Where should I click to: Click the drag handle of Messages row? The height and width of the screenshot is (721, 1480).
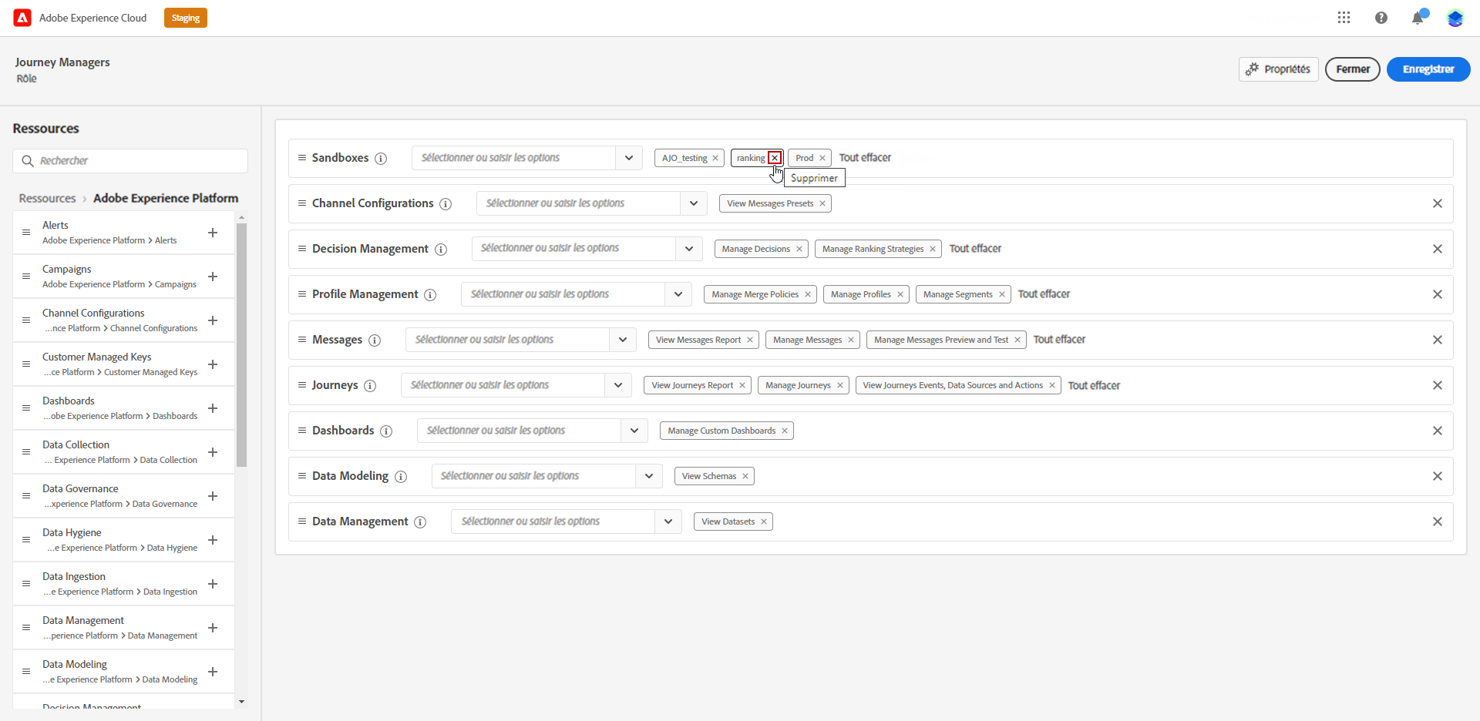(302, 340)
